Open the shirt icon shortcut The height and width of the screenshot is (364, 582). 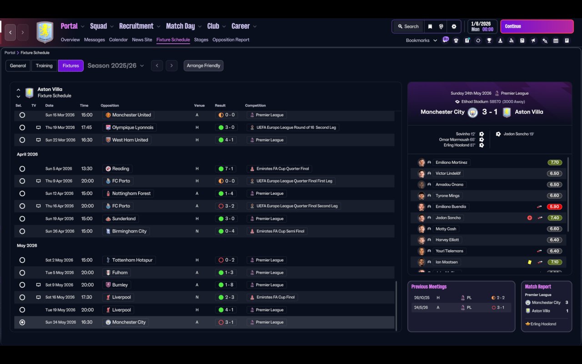click(456, 40)
